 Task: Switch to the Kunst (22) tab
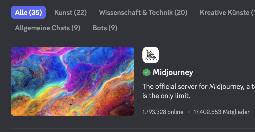[70, 12]
